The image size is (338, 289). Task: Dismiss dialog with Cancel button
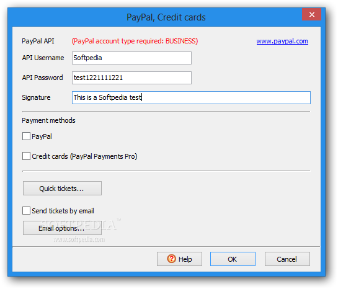(287, 259)
